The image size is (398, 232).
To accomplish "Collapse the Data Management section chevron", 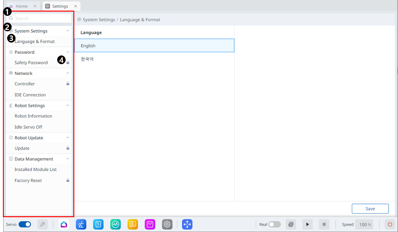I will [x=68, y=159].
